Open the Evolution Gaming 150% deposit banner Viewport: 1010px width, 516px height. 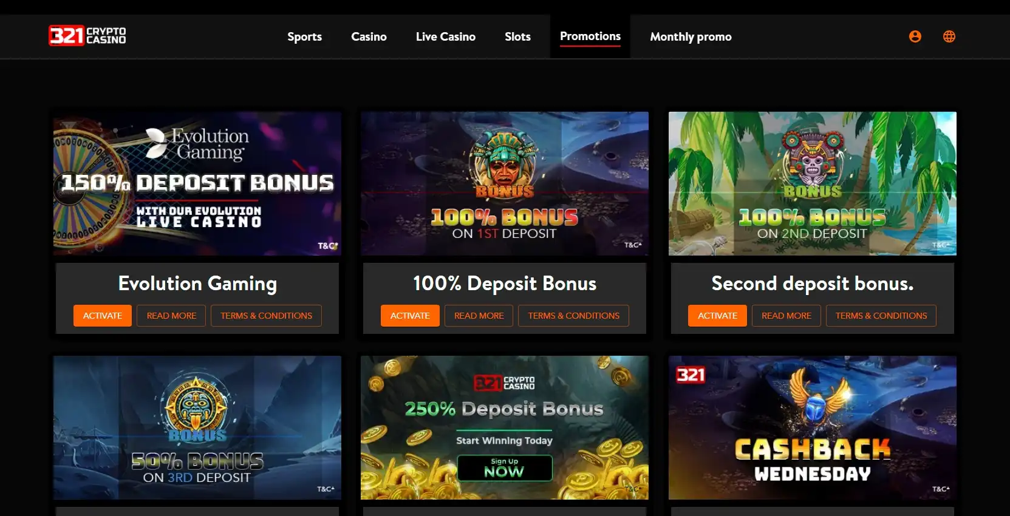197,183
